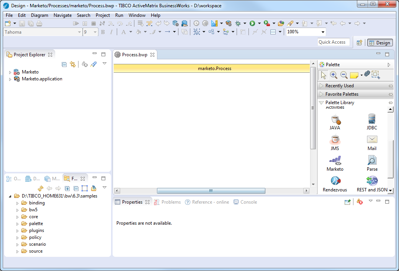
Task: Open the palette folder in samples
Action: point(36,224)
